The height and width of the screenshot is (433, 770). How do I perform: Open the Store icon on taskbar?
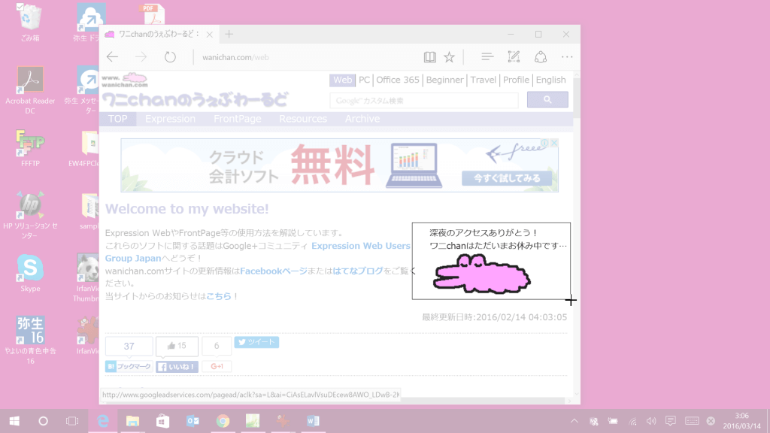coord(162,421)
